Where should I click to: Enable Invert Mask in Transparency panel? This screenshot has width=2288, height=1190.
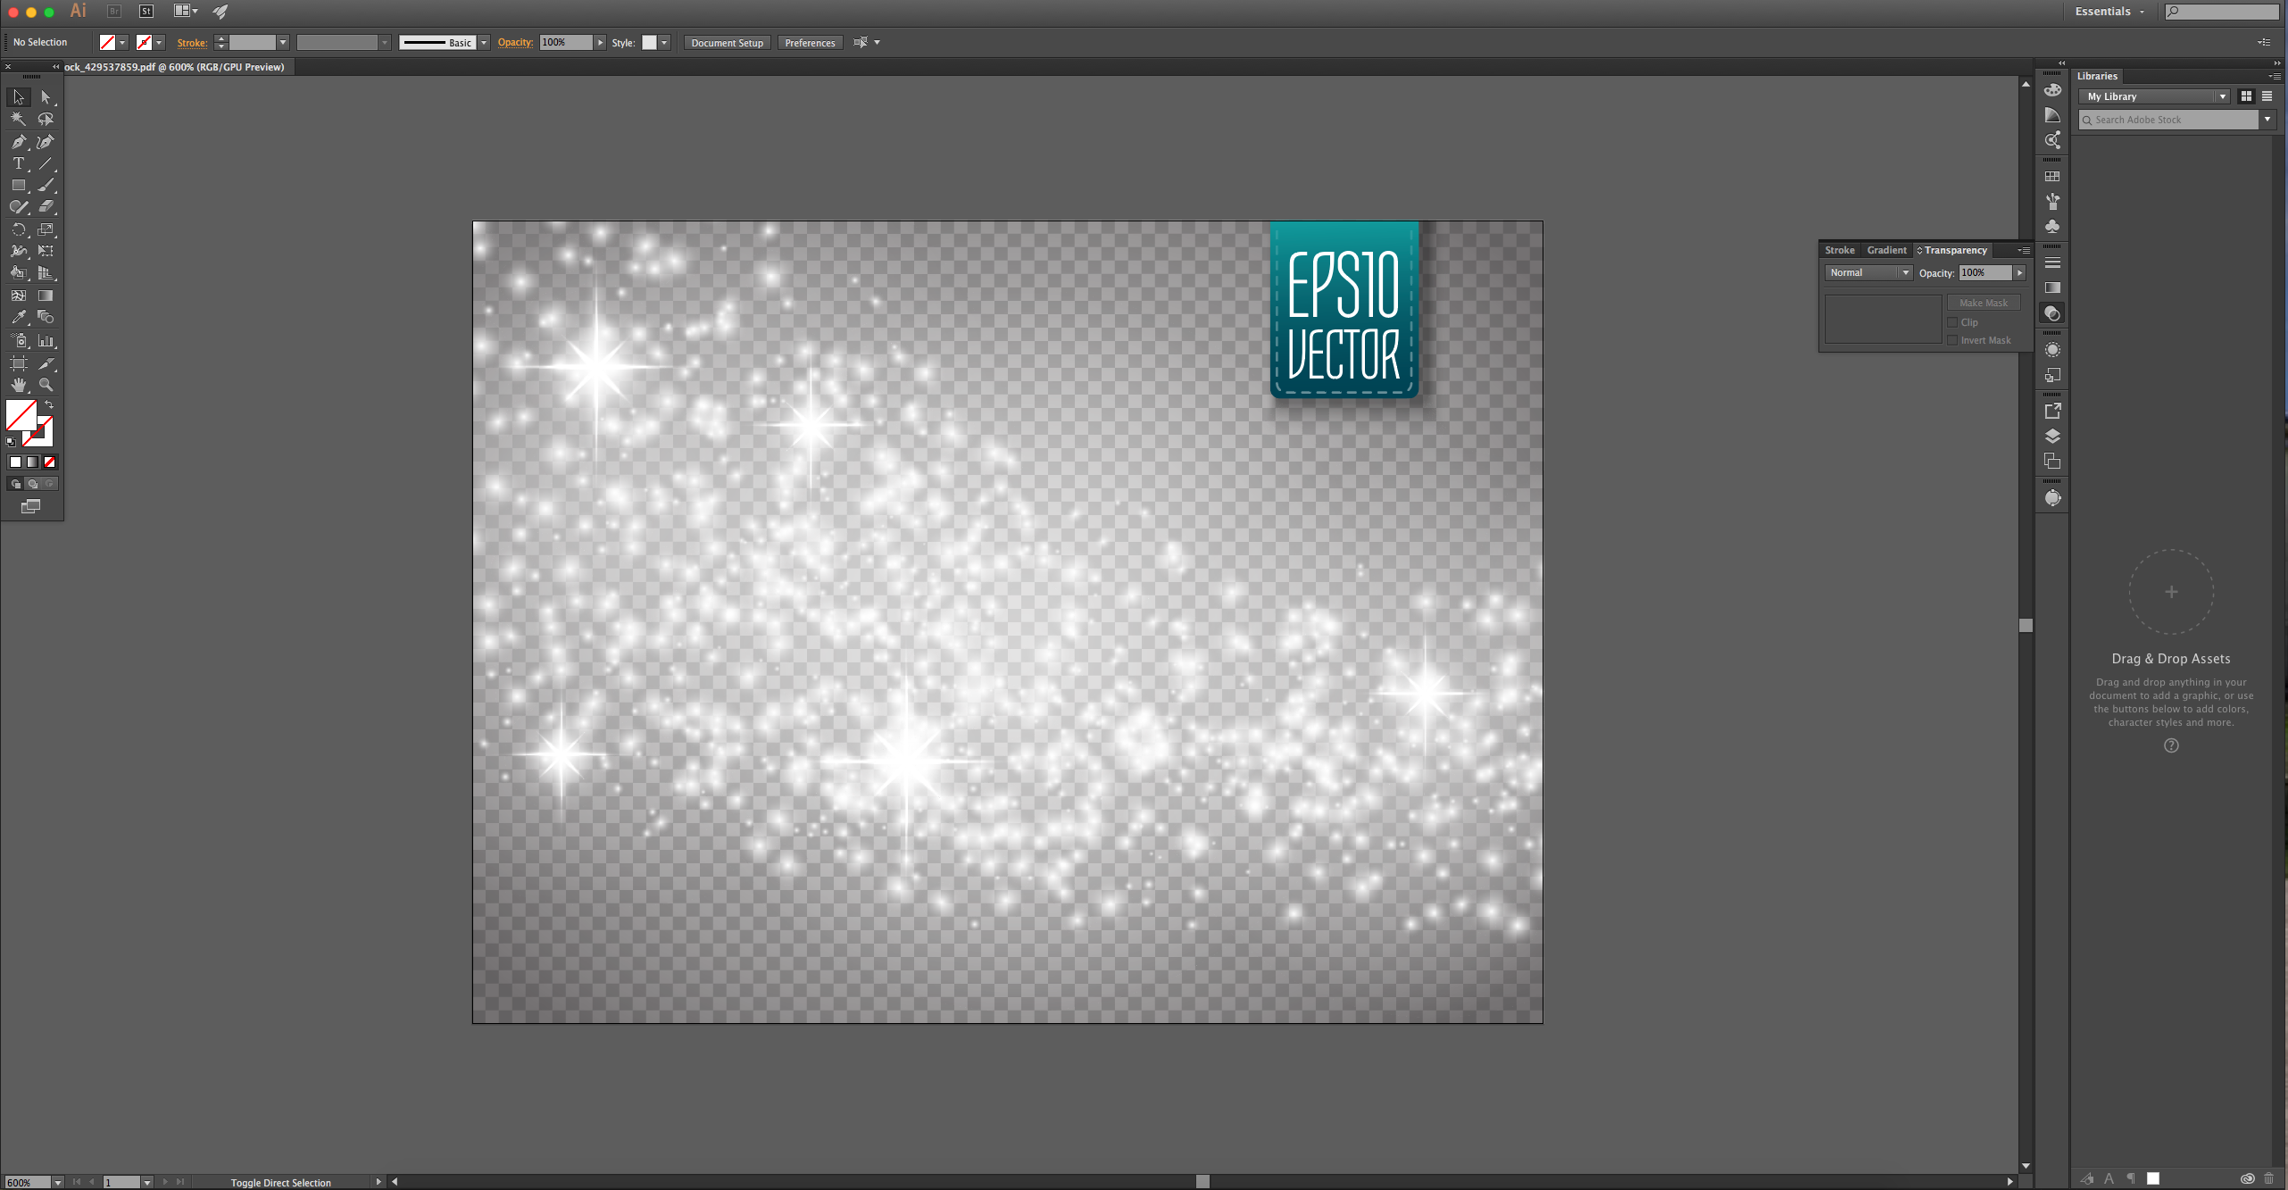pyautogui.click(x=1952, y=339)
